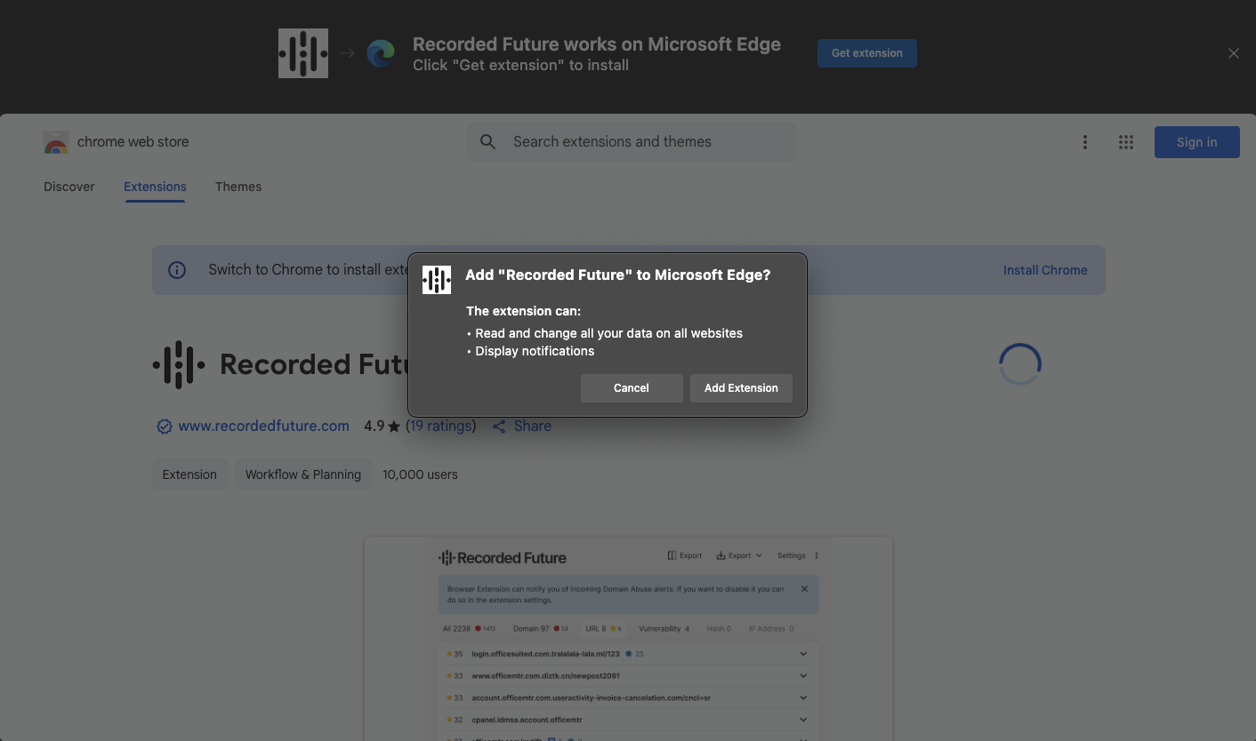This screenshot has height=741, width=1256.
Task: Click the Share icon
Action: (x=499, y=426)
